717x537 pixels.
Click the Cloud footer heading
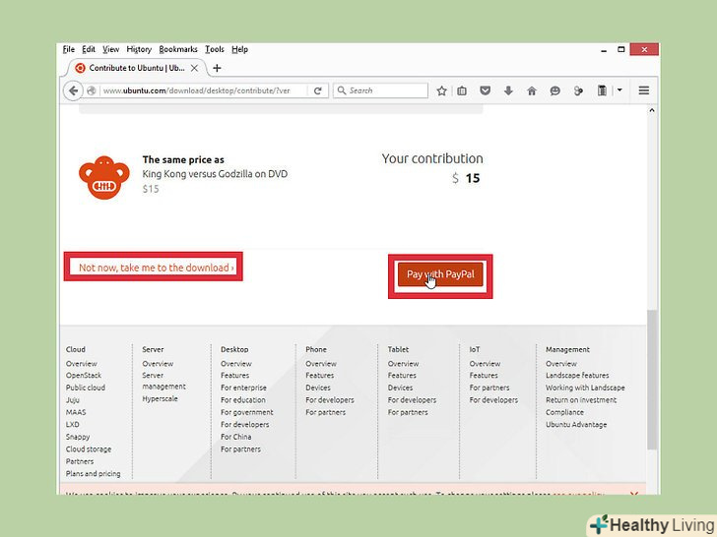coord(76,350)
